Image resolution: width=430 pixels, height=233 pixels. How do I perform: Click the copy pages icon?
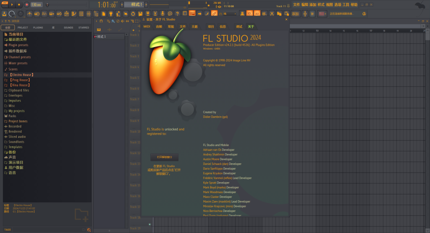[279, 14]
